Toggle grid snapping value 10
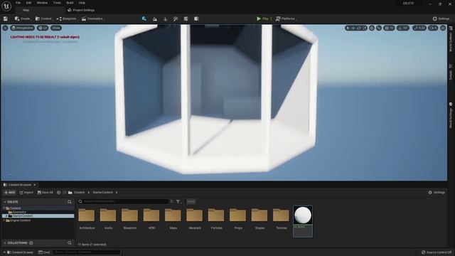 (389, 28)
